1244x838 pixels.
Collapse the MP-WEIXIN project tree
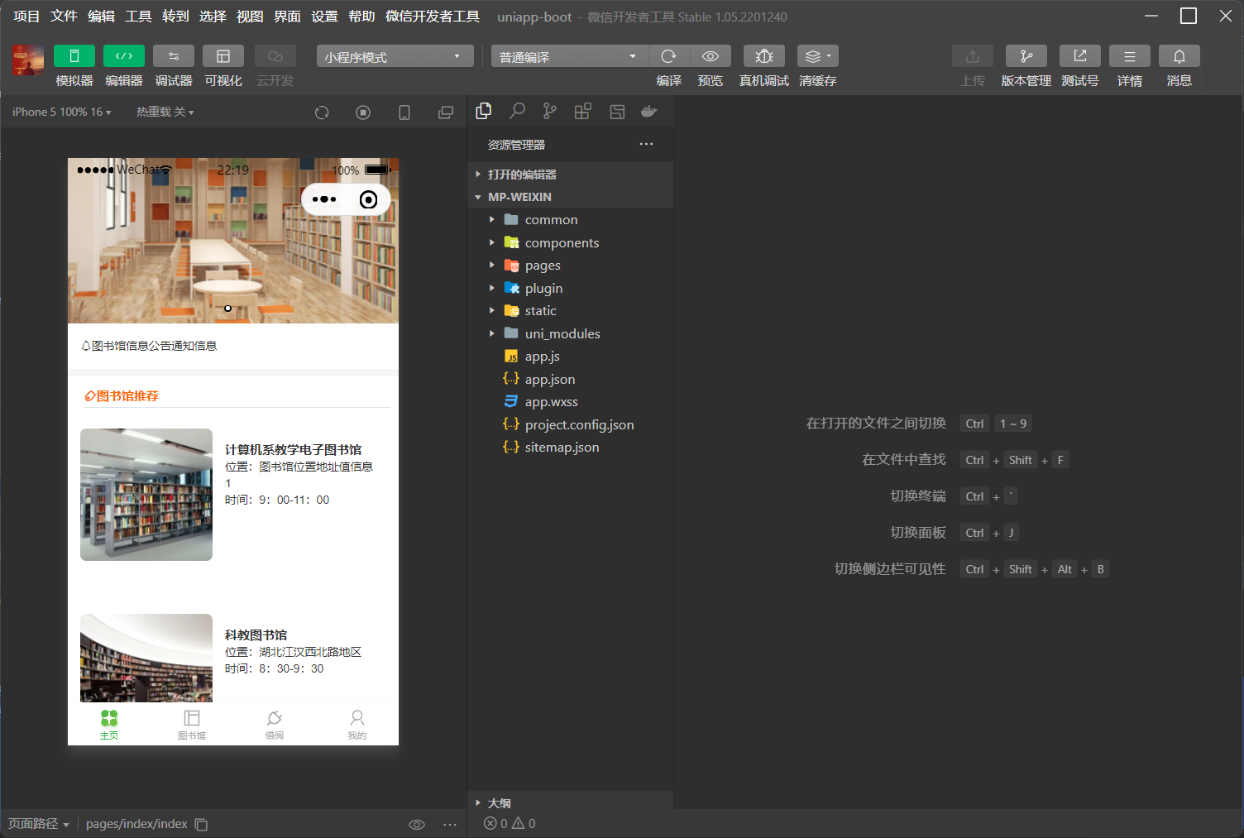click(571, 197)
